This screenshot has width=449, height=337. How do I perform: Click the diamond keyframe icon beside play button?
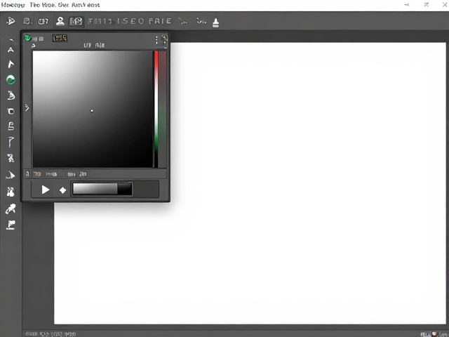[62, 190]
